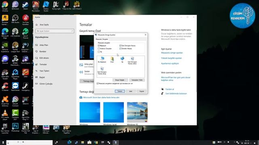Open VLC media player desktop icon
This screenshot has height=145, width=259.
tap(5, 115)
